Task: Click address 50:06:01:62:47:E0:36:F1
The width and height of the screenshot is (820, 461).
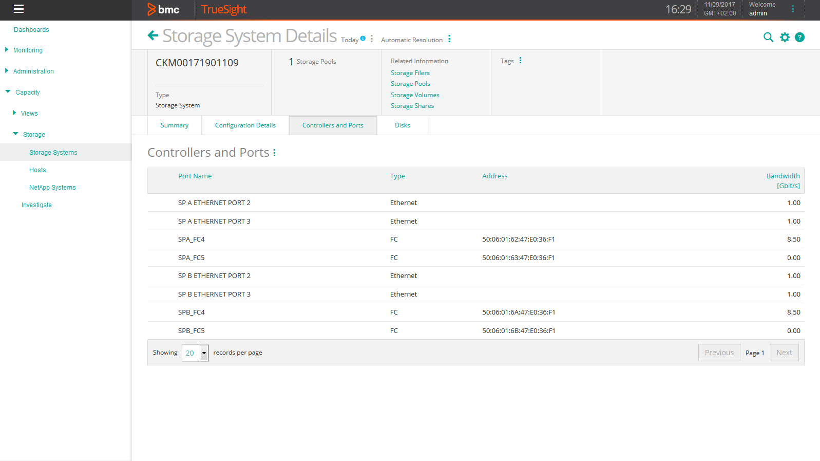Action: click(519, 239)
